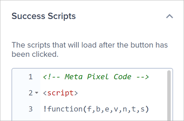The height and width of the screenshot is (121, 184).
Task: Click line number 2 in the gutter
Action: (31, 93)
